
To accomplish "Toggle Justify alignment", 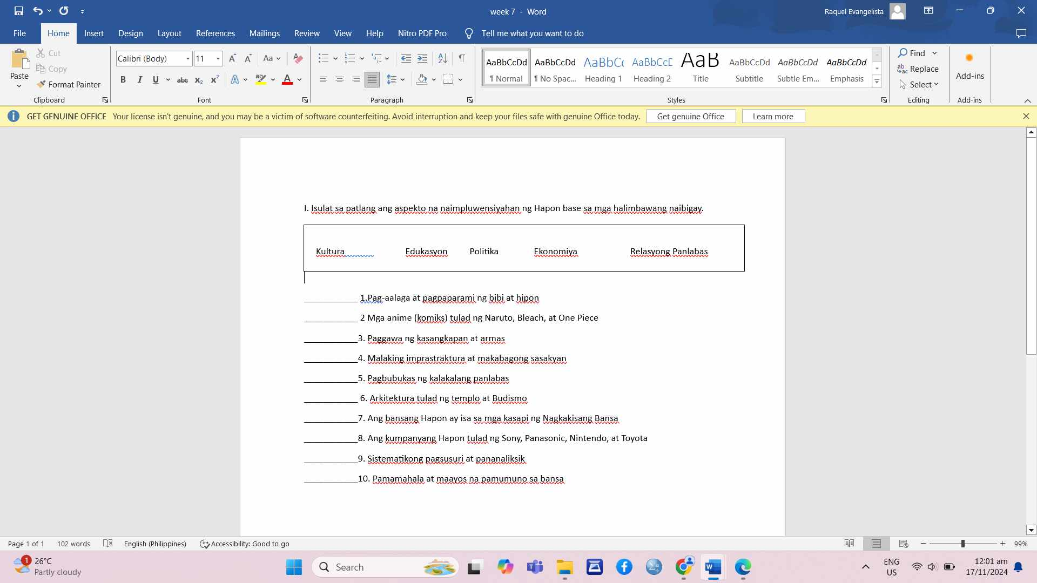I will [372, 80].
